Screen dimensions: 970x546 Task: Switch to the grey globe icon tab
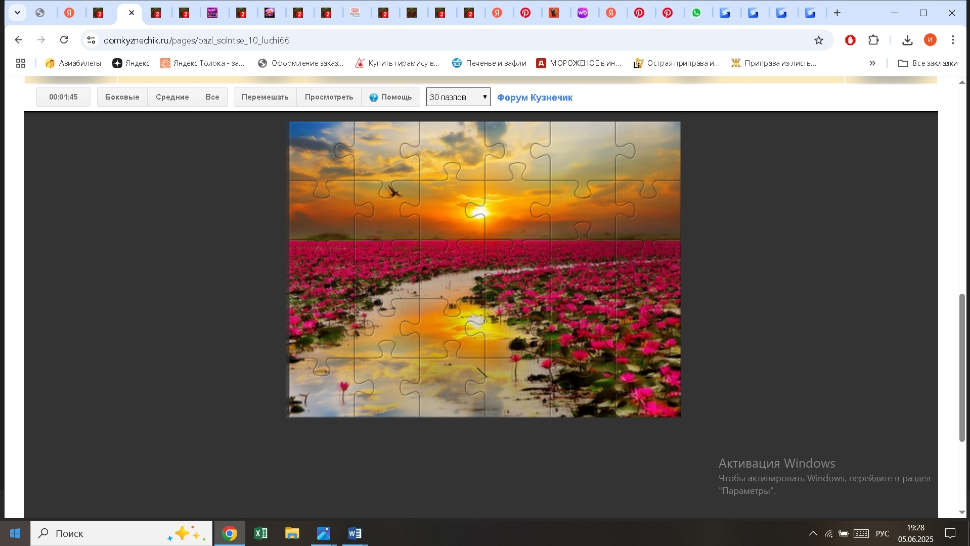click(40, 13)
